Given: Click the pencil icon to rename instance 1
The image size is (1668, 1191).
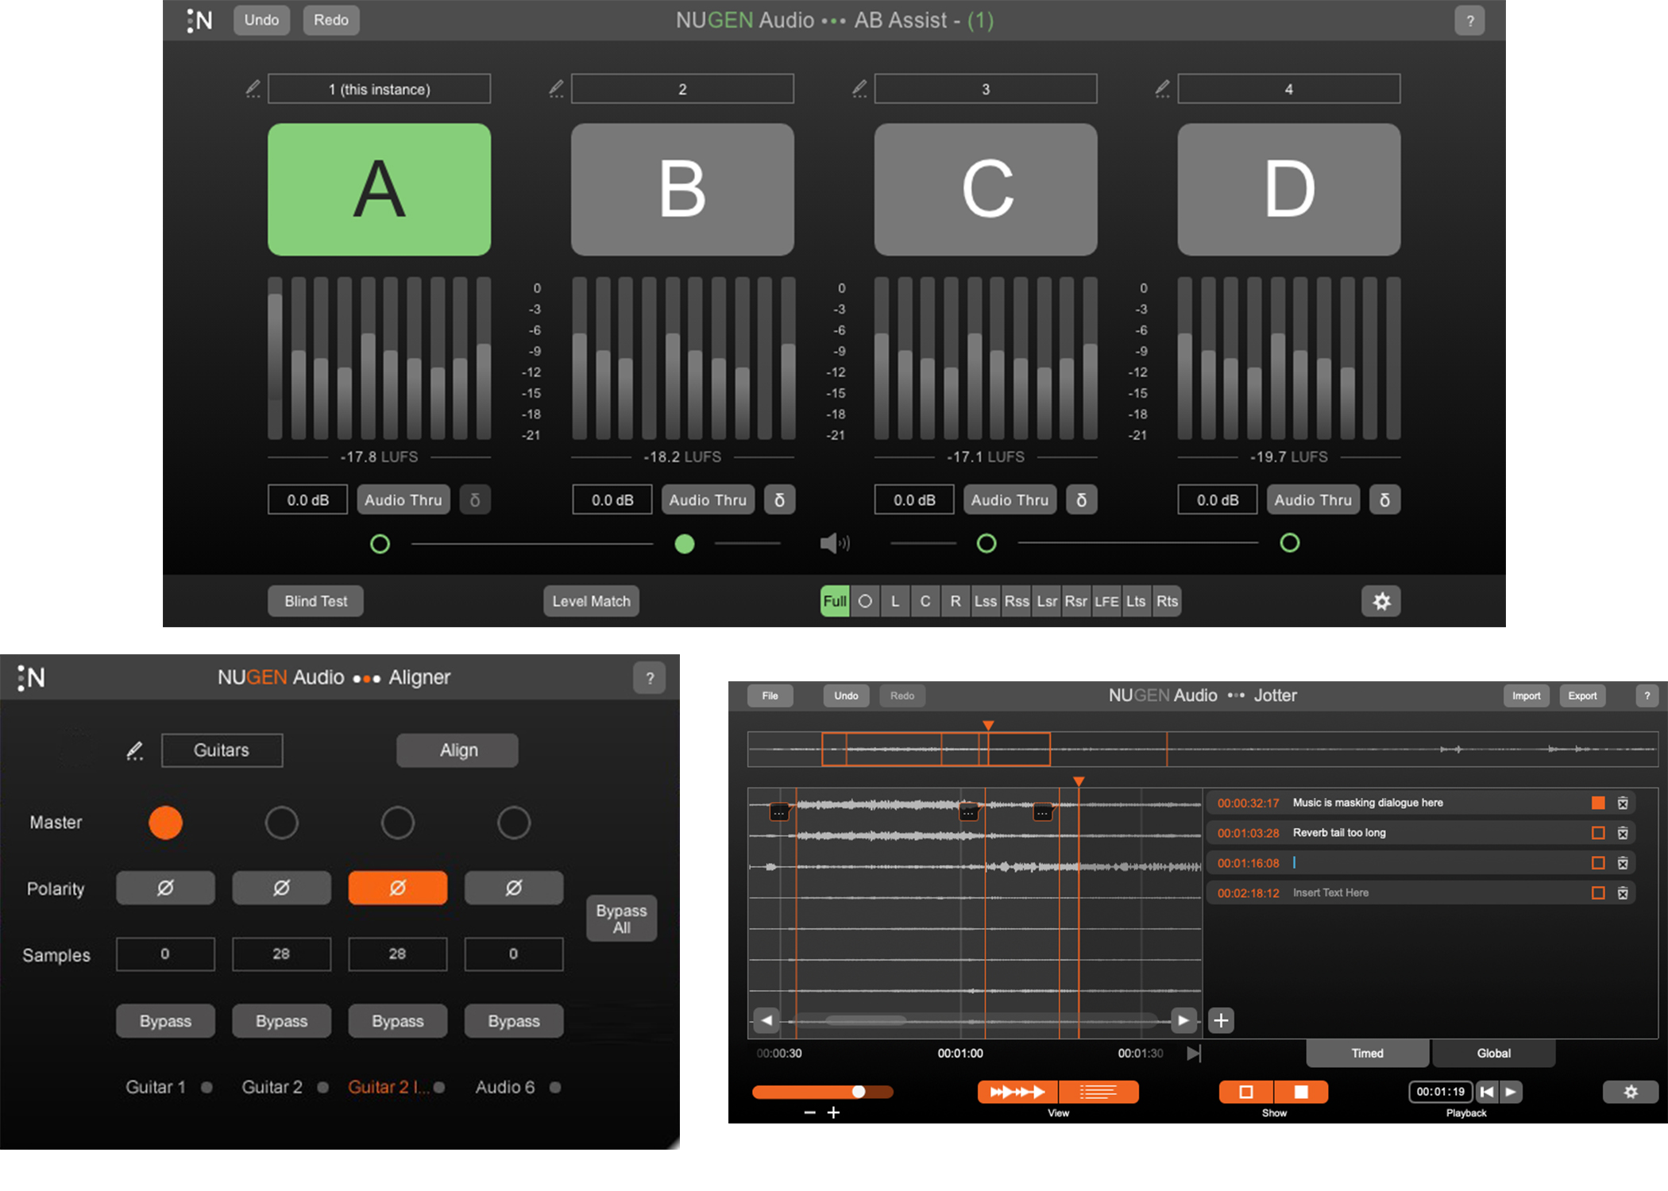Looking at the screenshot, I should [x=253, y=88].
